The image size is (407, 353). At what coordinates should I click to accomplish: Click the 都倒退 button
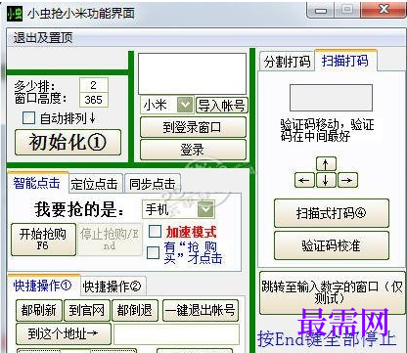tap(135, 310)
